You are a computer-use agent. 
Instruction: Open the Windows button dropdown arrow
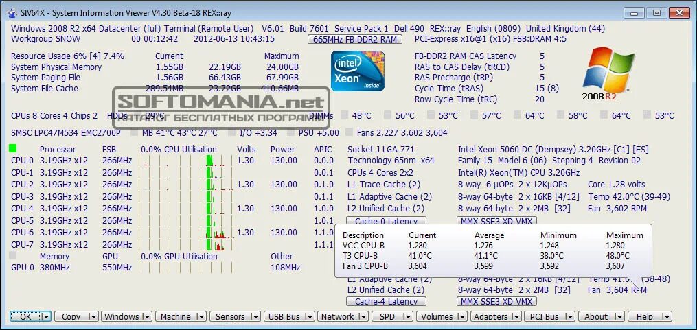pyautogui.click(x=147, y=317)
